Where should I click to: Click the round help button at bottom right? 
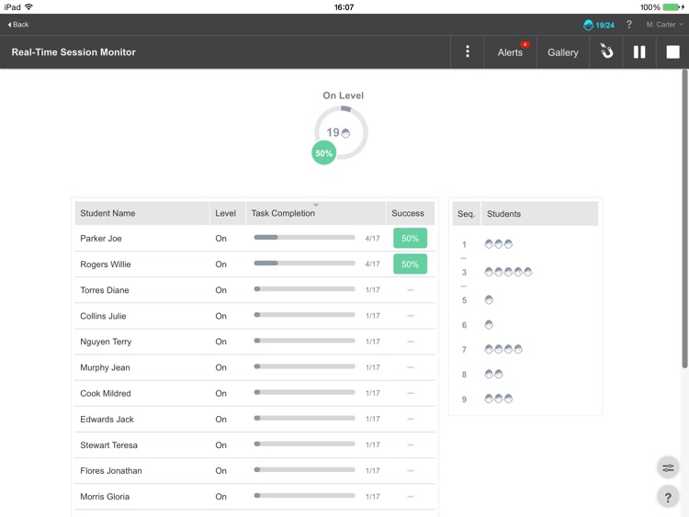click(x=668, y=497)
